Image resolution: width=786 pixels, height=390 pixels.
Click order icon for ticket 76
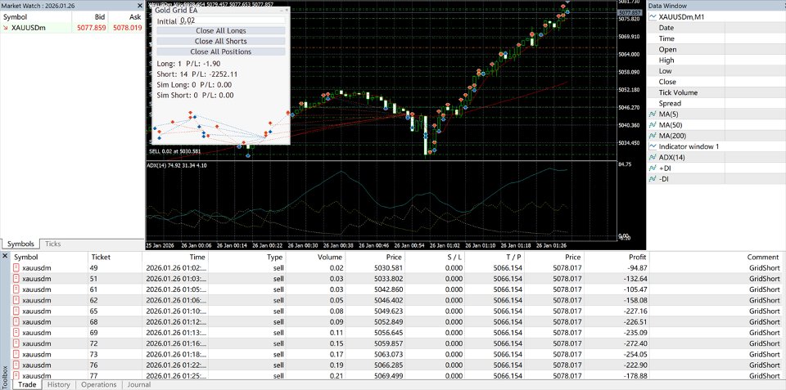tap(16, 365)
